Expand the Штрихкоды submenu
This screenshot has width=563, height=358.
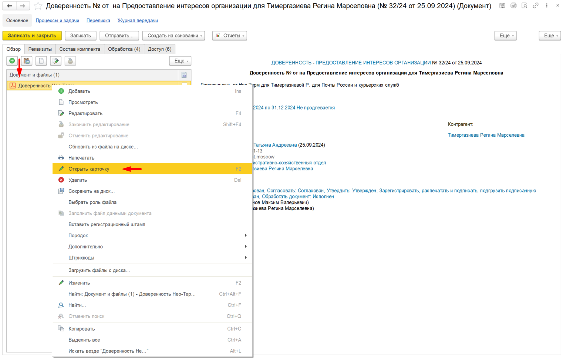click(x=152, y=258)
